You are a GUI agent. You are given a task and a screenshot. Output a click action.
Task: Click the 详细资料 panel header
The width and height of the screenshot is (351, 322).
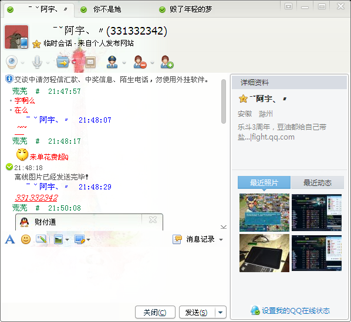289,83
